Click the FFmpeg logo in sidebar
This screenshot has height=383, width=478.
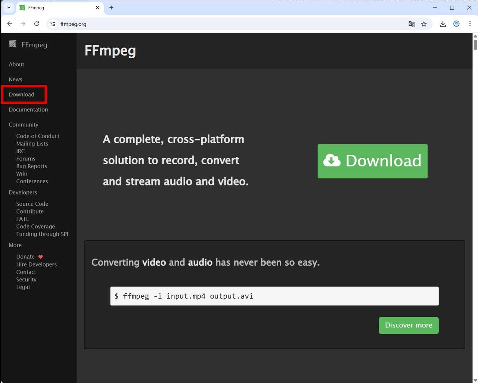click(x=13, y=44)
